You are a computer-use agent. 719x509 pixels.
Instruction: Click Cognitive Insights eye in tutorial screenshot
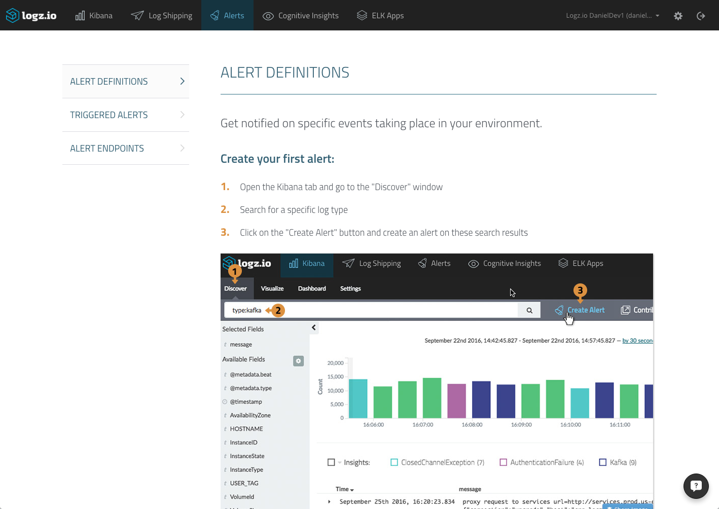coord(505,263)
